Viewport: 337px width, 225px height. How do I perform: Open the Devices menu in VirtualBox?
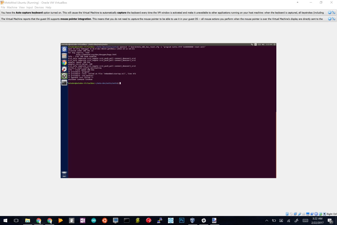pyautogui.click(x=39, y=7)
